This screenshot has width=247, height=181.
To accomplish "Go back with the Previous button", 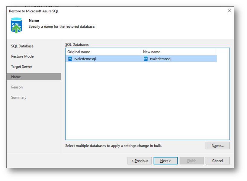I will click(140, 161).
